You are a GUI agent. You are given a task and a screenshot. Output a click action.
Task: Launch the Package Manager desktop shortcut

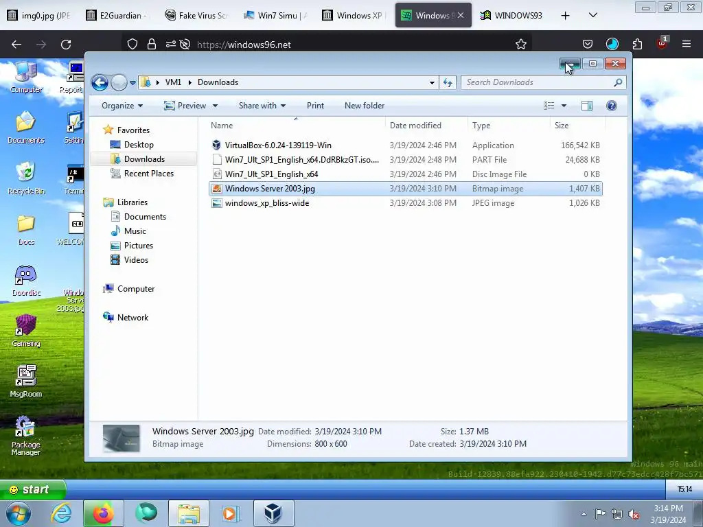coord(26,436)
